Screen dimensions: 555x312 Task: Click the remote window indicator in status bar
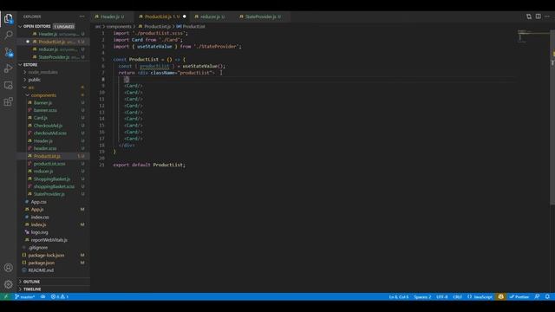[x=6, y=296]
